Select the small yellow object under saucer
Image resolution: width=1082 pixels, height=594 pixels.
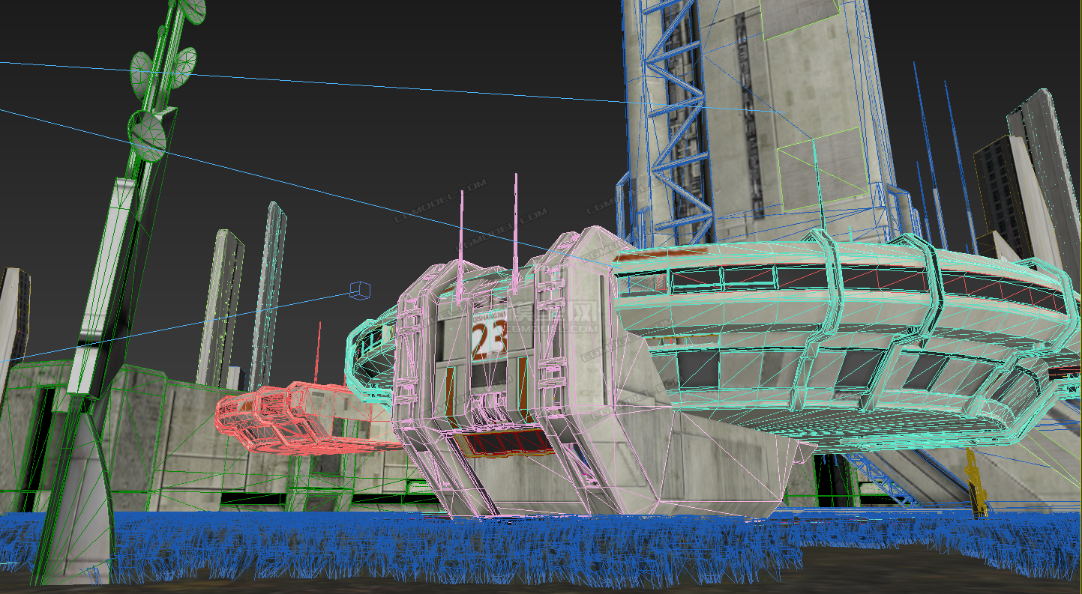[x=977, y=483]
